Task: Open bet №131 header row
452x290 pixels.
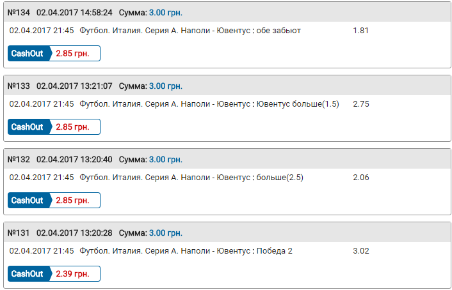Action: [x=227, y=233]
